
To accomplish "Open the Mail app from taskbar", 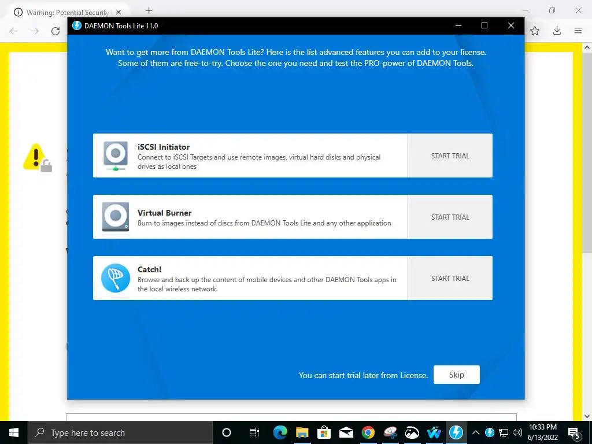I will tap(346, 432).
